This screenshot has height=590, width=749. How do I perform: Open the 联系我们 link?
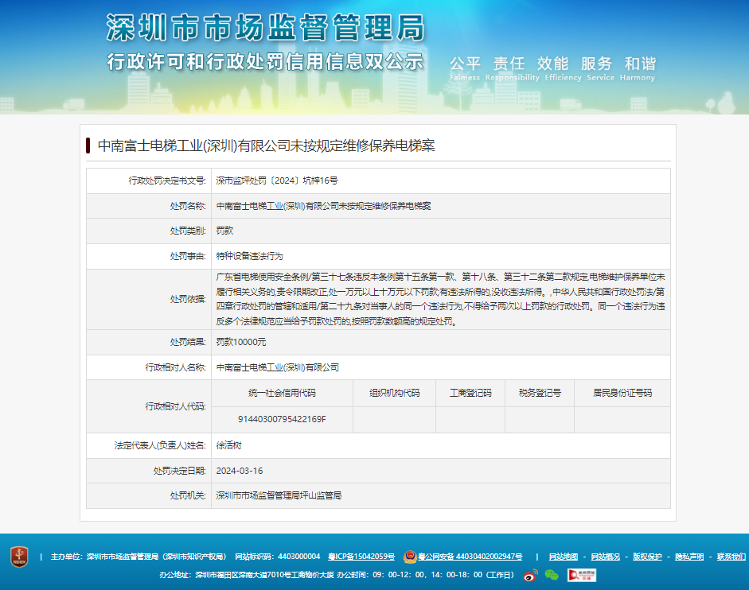(731, 557)
